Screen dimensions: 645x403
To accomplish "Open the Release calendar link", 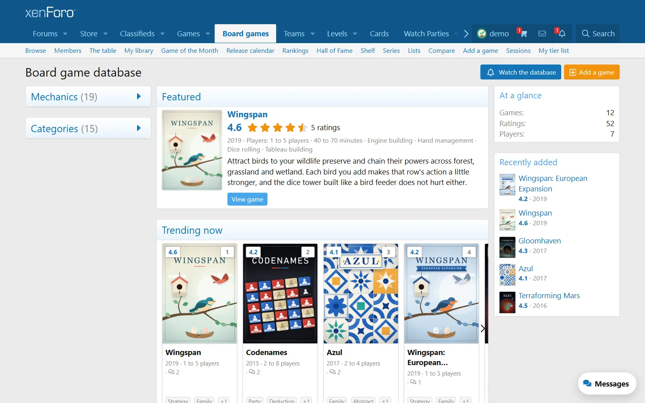I will tap(250, 51).
